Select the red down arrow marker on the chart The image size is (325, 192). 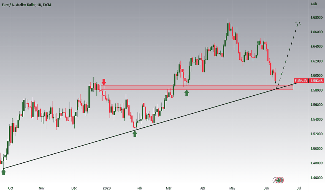[x=104, y=82]
